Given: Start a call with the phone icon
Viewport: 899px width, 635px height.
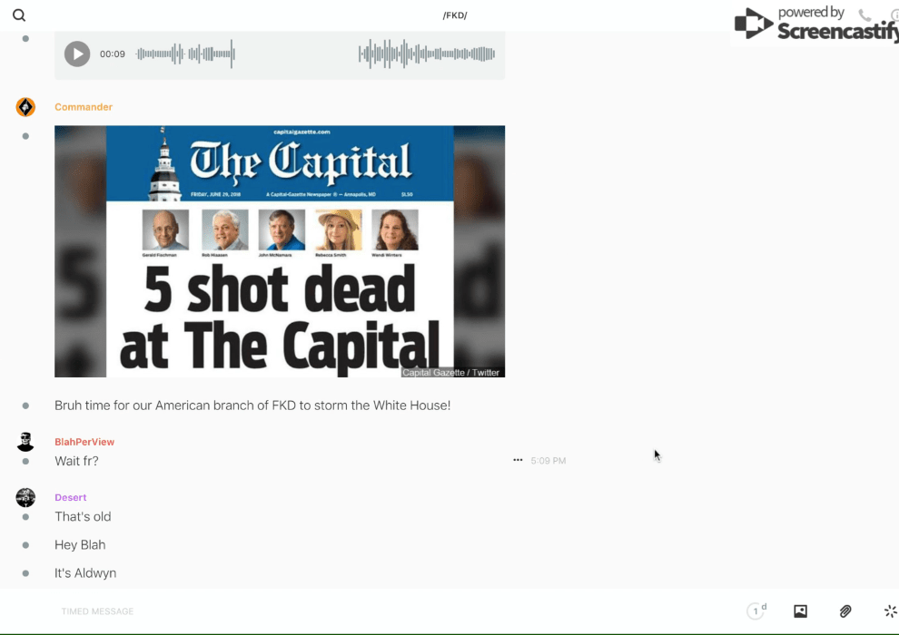Looking at the screenshot, I should [x=864, y=15].
